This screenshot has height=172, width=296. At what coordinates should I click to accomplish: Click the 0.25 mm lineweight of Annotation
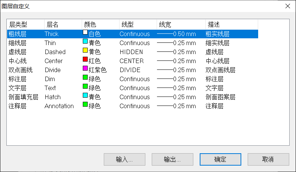coord(176,106)
